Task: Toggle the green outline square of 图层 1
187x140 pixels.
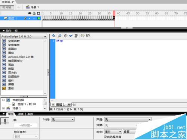Action: tap(39, 18)
